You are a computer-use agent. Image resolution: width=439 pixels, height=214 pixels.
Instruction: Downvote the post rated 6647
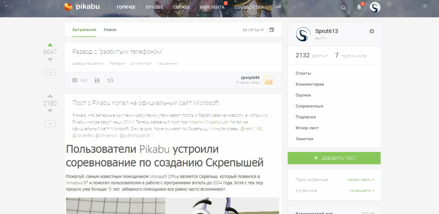(x=50, y=59)
